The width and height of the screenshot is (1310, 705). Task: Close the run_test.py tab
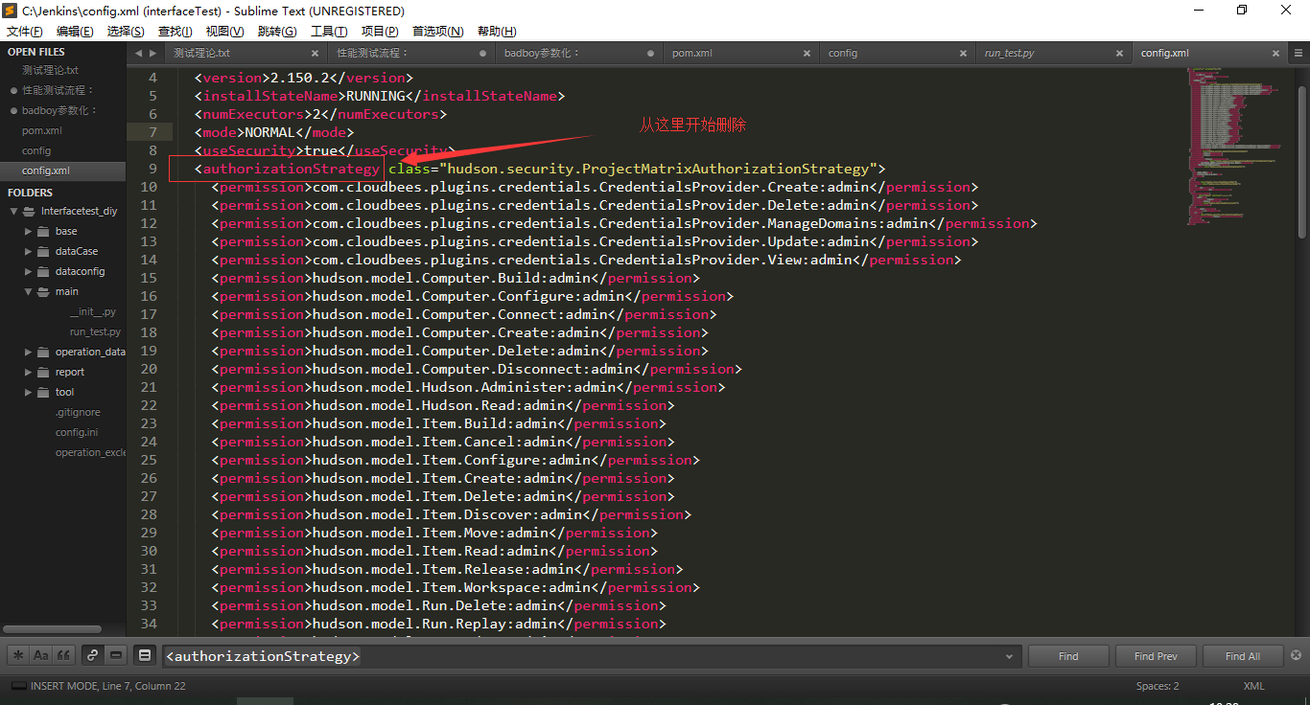(1117, 54)
